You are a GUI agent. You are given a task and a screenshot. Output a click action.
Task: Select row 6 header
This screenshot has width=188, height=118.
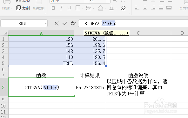point(4,69)
